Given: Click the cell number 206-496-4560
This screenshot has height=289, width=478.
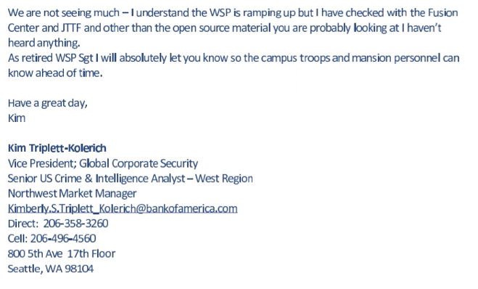Looking at the screenshot, I should [63, 239].
